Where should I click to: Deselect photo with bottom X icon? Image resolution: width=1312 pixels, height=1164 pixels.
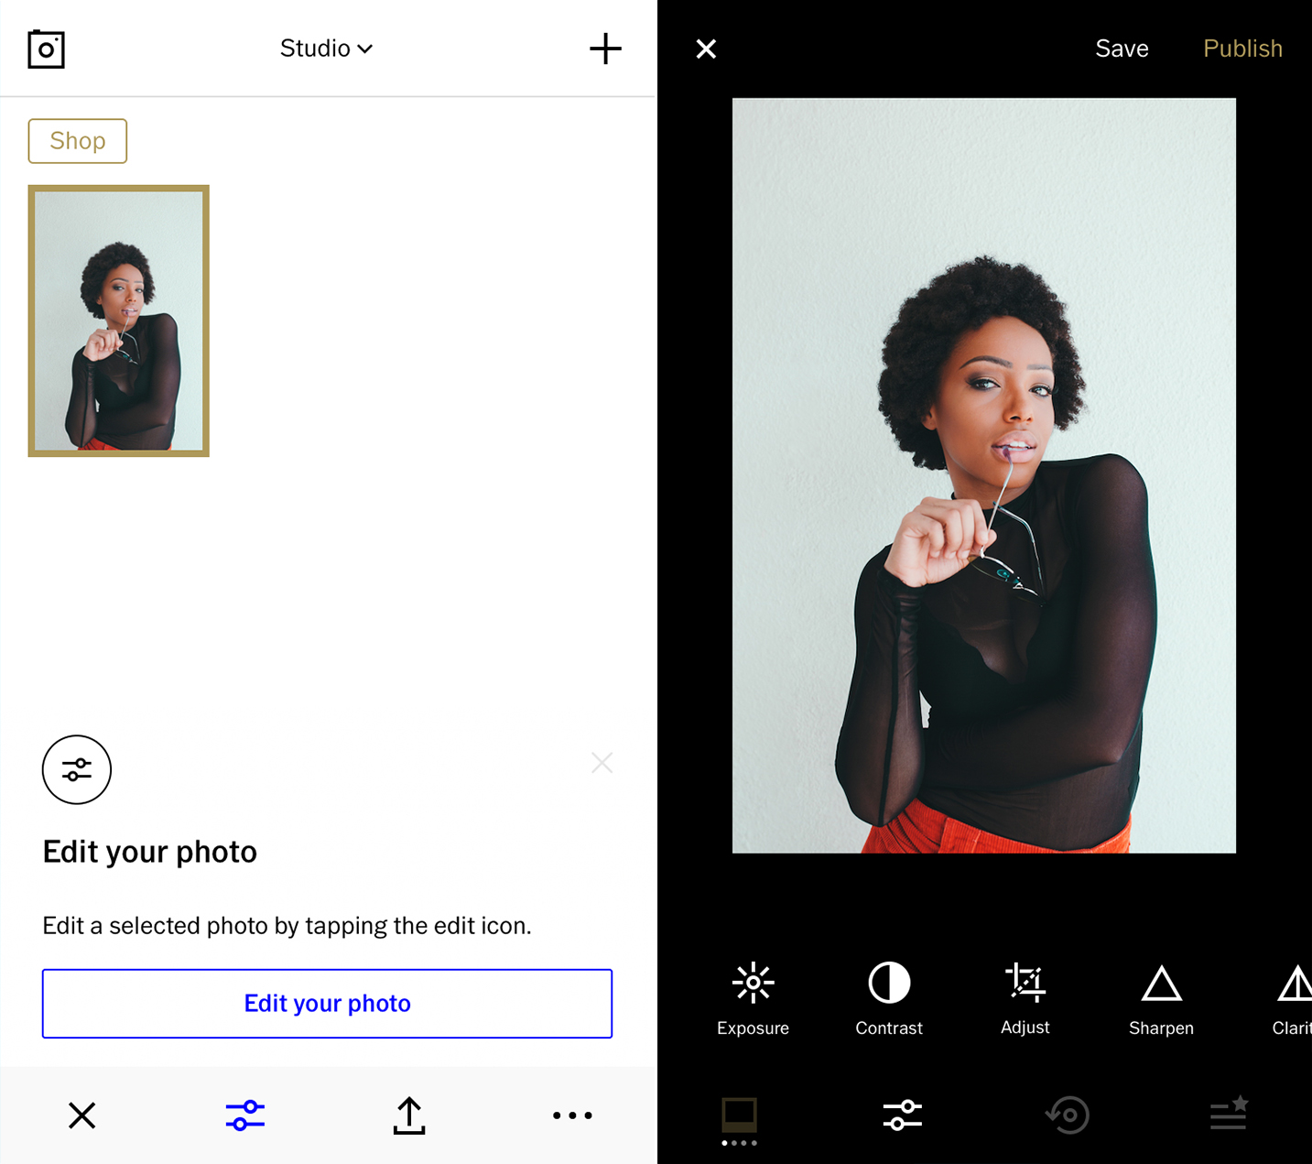click(82, 1115)
